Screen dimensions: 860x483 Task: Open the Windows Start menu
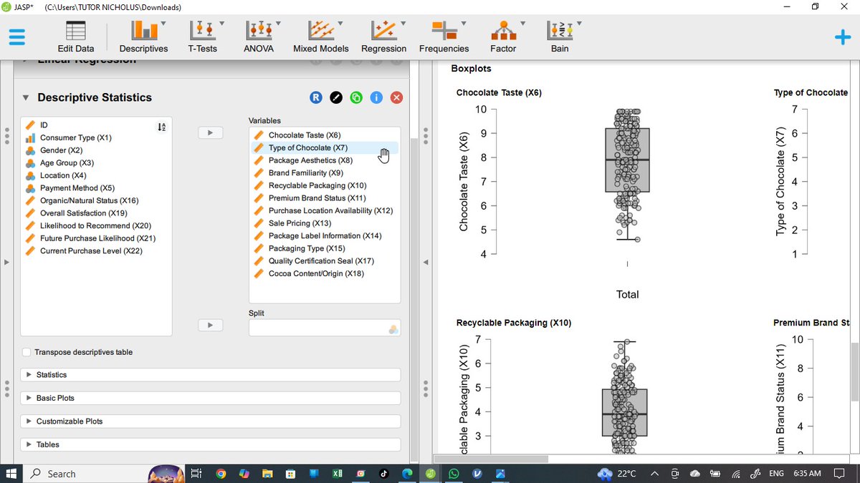click(11, 474)
